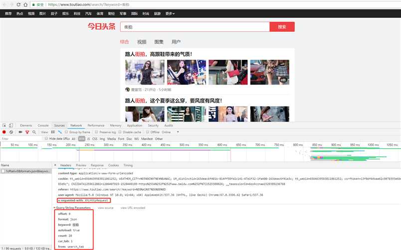Image resolution: width=401 pixels, height=250 pixels.
Task: Open article 路人街拍，高跟鞋带来的气质
Action: pyautogui.click(x=159, y=54)
